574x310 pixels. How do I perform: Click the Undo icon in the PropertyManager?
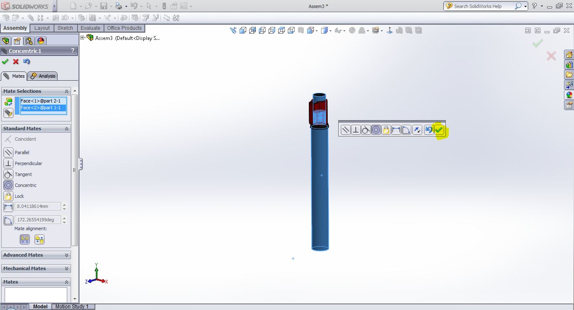pos(26,62)
